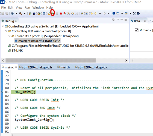Click the Step Into icon

(69, 14)
